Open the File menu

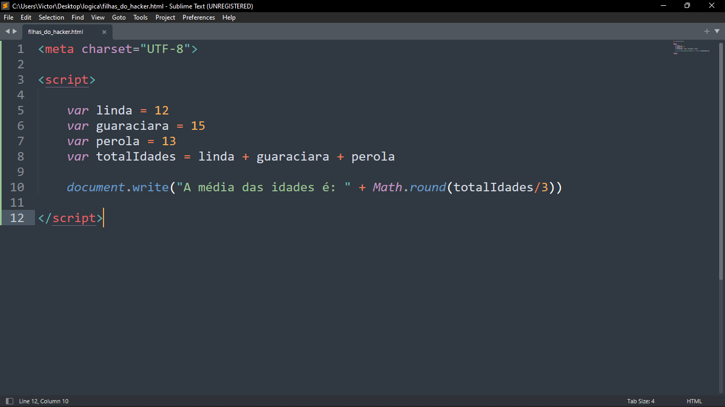(x=8, y=17)
